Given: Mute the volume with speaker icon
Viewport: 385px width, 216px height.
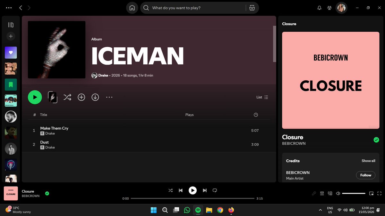Looking at the screenshot, I should [x=338, y=193].
